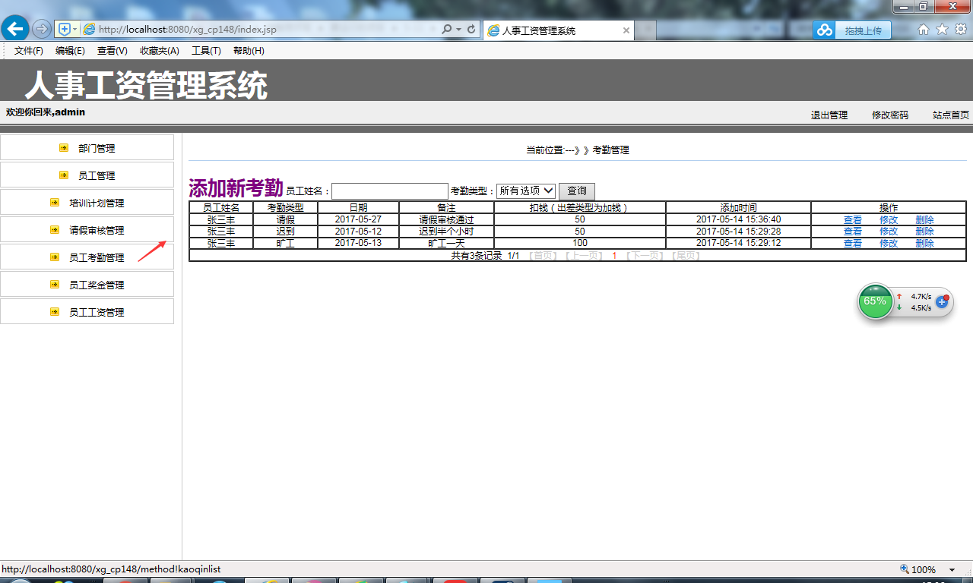Viewport: 973px width, 583px height.
Task: Click 退出管理 link
Action: [829, 115]
